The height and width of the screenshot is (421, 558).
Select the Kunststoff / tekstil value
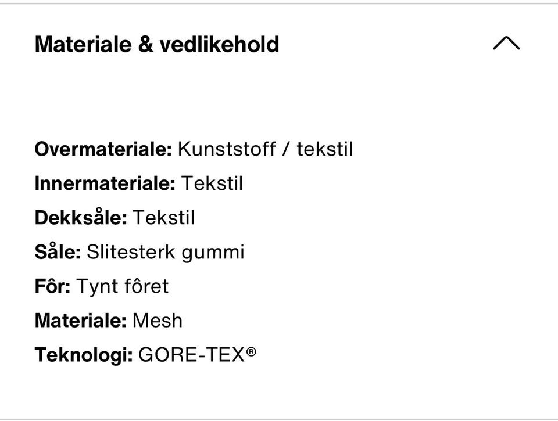[266, 149]
